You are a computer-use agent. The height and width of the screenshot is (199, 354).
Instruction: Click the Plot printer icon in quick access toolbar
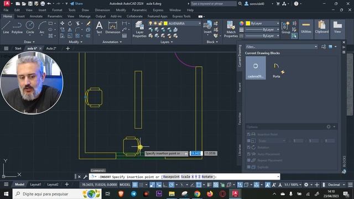click(43, 4)
